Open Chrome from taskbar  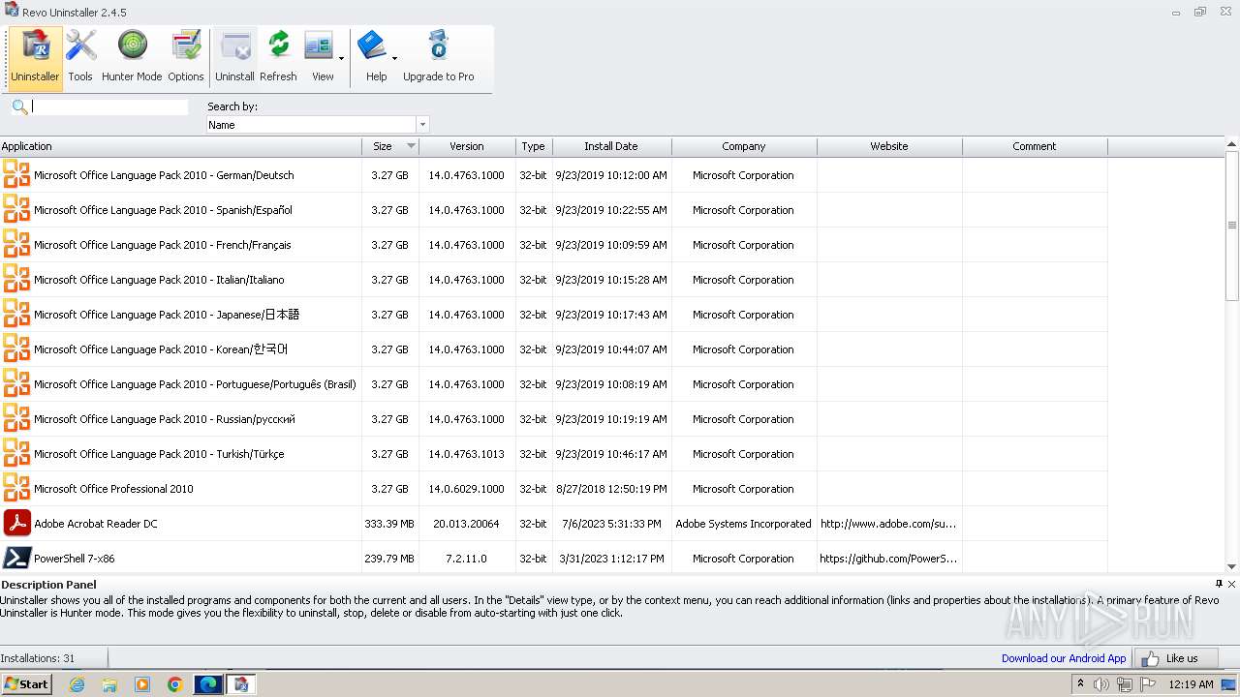click(175, 684)
